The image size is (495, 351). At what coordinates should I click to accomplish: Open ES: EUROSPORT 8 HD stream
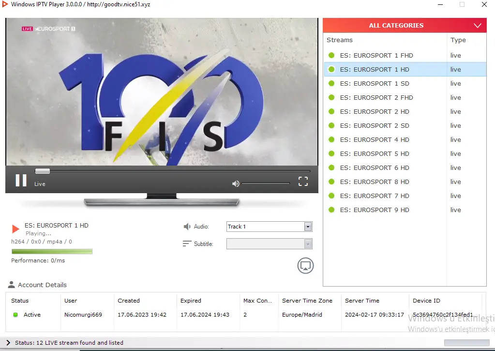405,182
